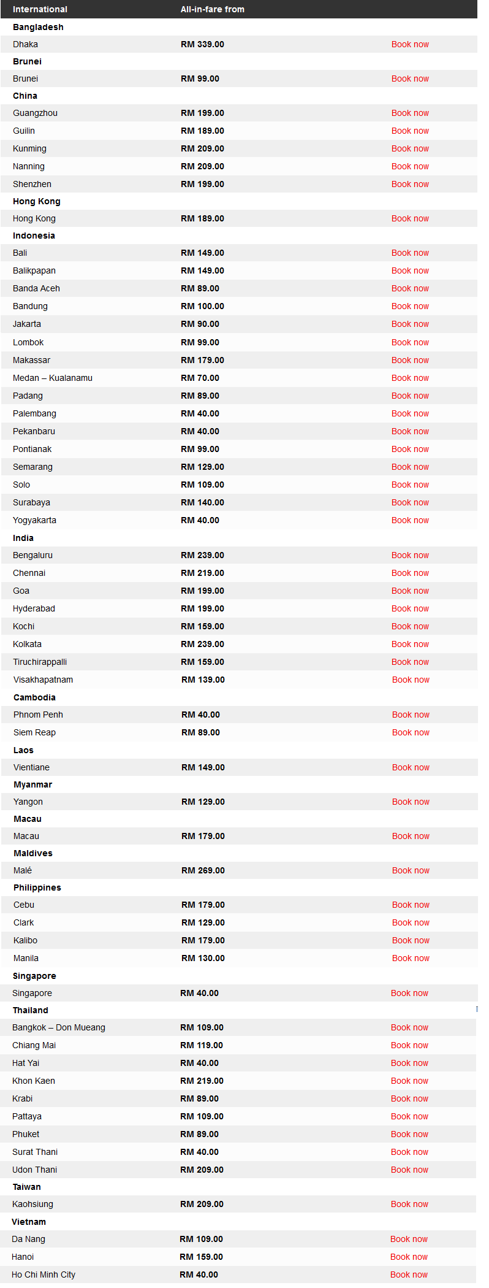Open Book now for Hong Kong
Screen dimensions: 489x1288
click(410, 218)
